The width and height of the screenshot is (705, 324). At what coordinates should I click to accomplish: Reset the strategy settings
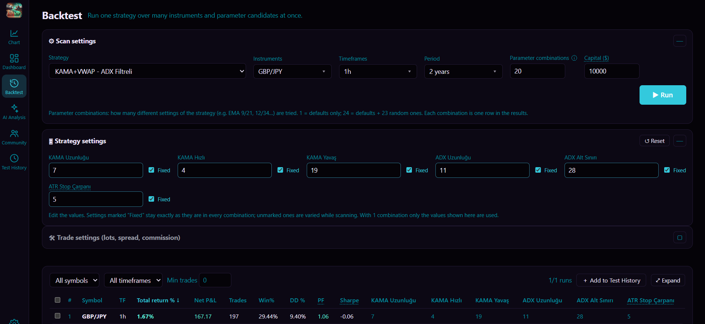(655, 141)
